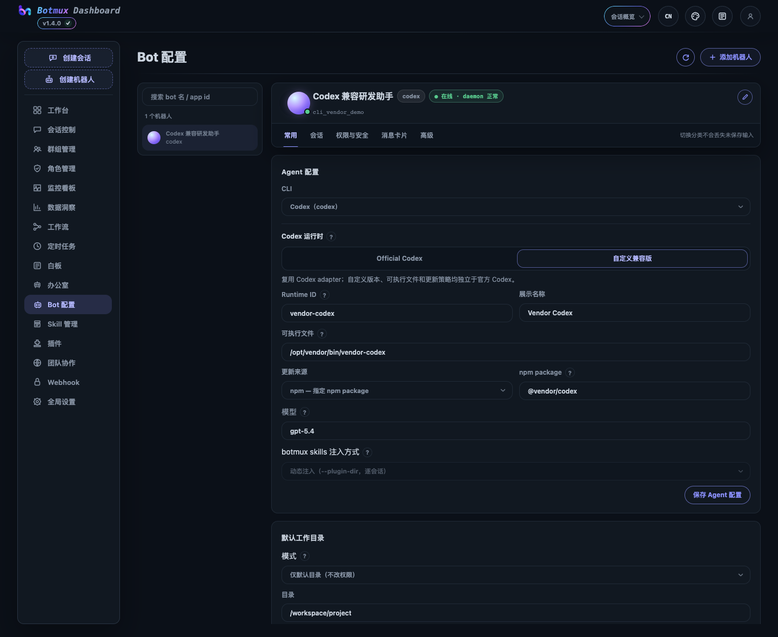Open 工作流 in the sidebar
The width and height of the screenshot is (778, 637).
click(x=68, y=227)
